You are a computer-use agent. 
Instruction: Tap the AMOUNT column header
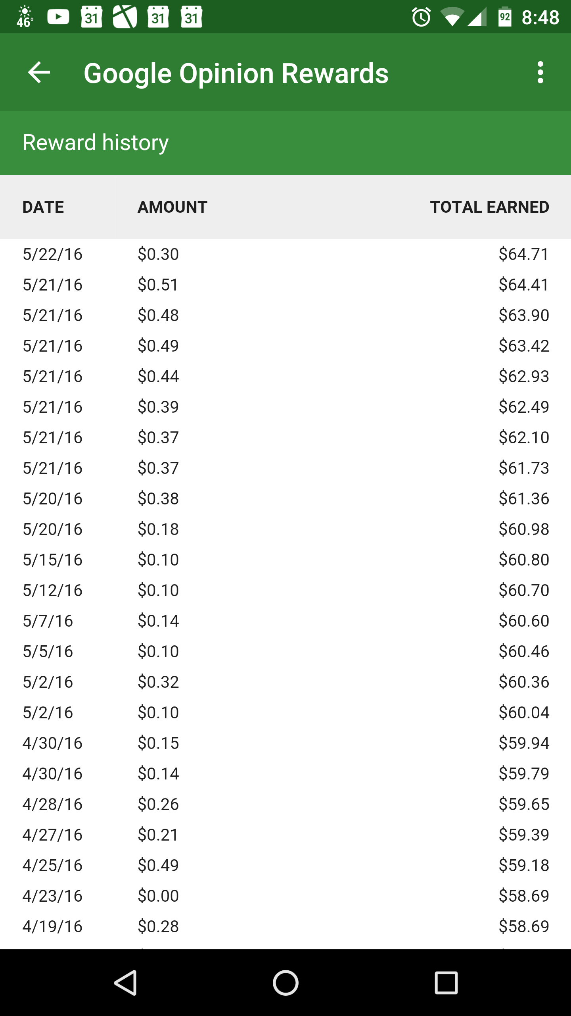tap(172, 207)
